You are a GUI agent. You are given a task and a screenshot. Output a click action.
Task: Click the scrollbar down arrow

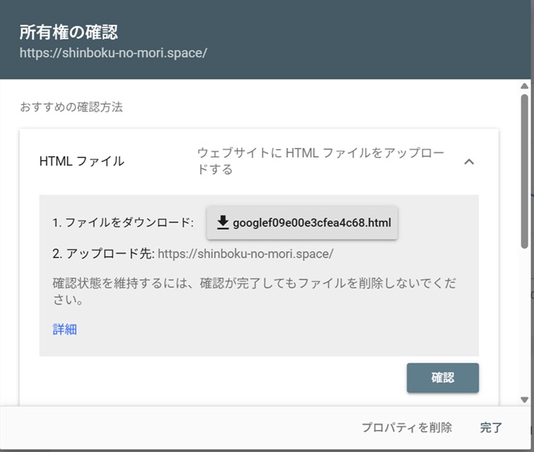pyautogui.click(x=525, y=398)
